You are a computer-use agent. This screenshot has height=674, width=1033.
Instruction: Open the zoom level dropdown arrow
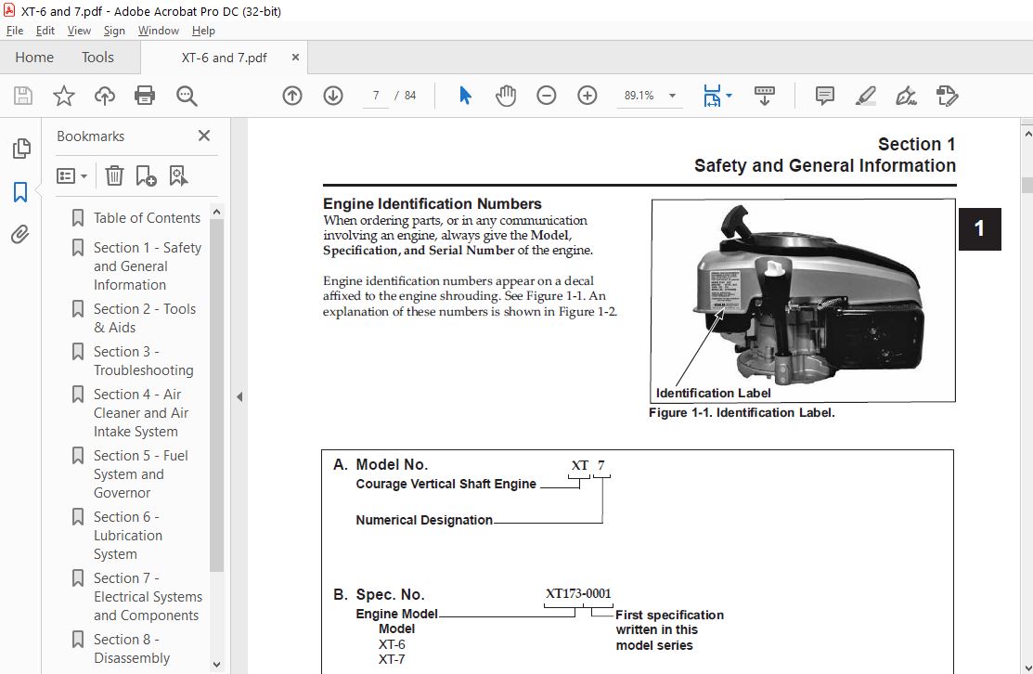pos(672,96)
